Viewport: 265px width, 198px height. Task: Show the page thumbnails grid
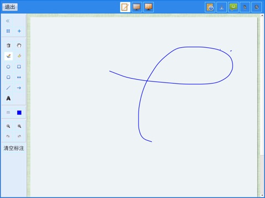pyautogui.click(x=8, y=31)
